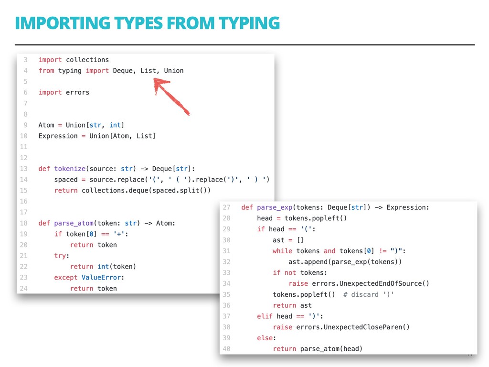The width and height of the screenshot is (489, 367).
Task: Click the parse_exp function signature
Action: pos(334,207)
